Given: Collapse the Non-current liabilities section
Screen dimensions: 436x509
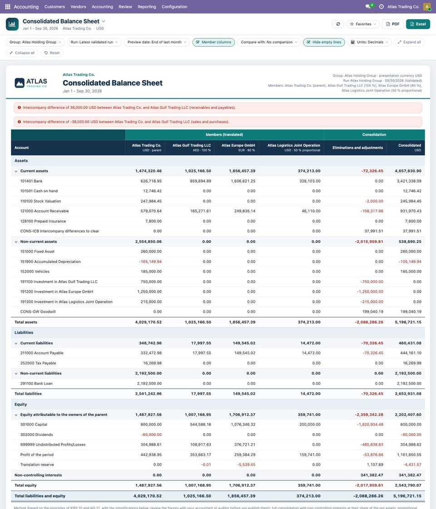Looking at the screenshot, I should (x=16, y=374).
